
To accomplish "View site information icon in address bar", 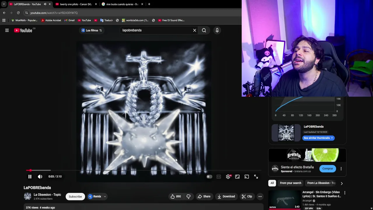I will [x=27, y=13].
